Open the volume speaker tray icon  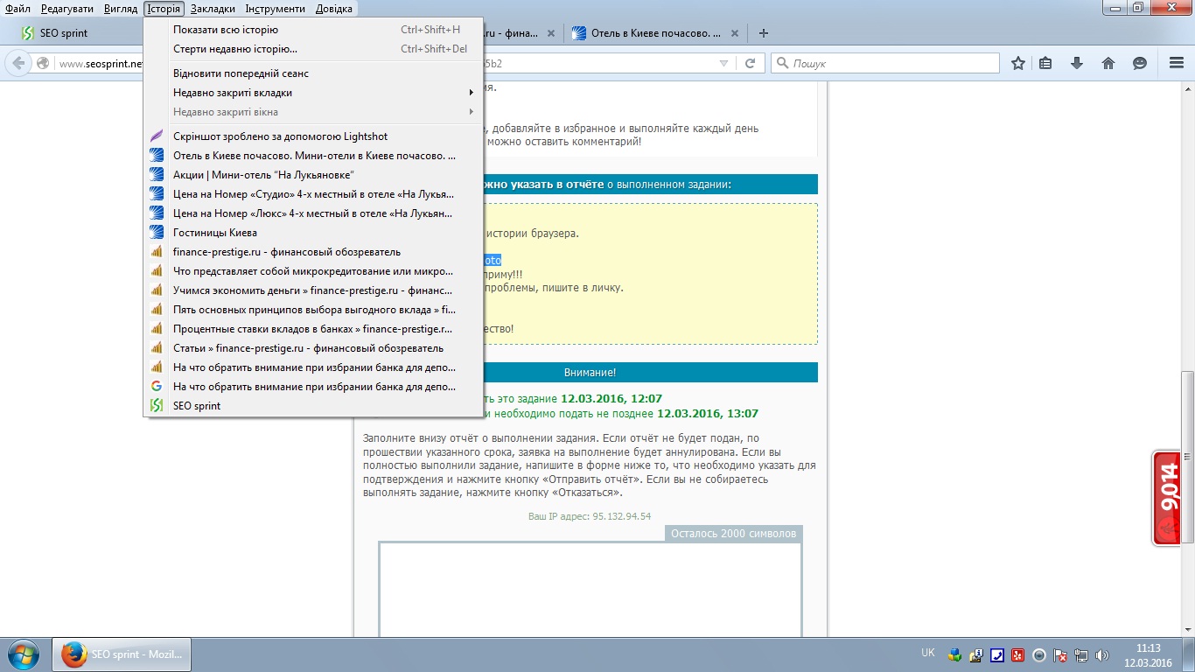click(1102, 654)
